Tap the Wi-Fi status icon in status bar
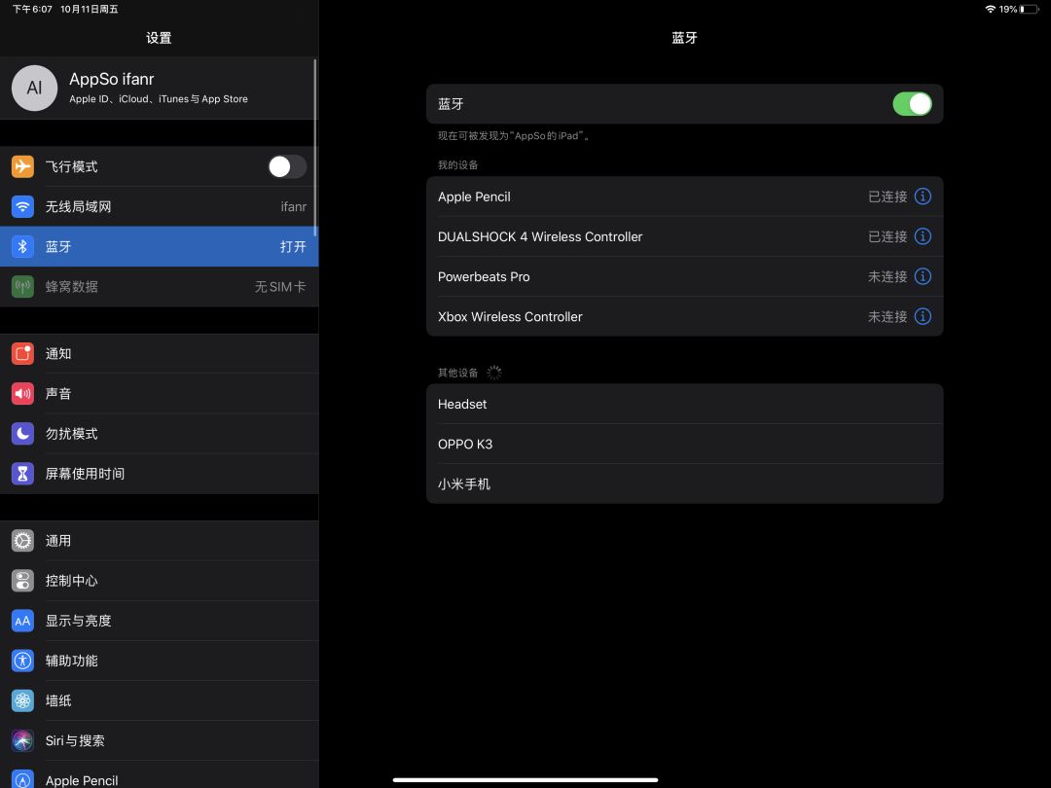Screen dimensions: 1051x788 click(x=990, y=9)
